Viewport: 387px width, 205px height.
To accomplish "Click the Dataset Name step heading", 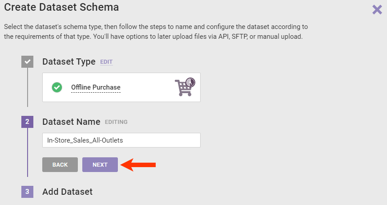I will click(x=71, y=122).
